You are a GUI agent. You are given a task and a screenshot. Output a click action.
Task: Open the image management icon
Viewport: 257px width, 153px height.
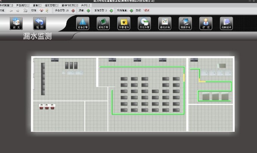[185, 23]
